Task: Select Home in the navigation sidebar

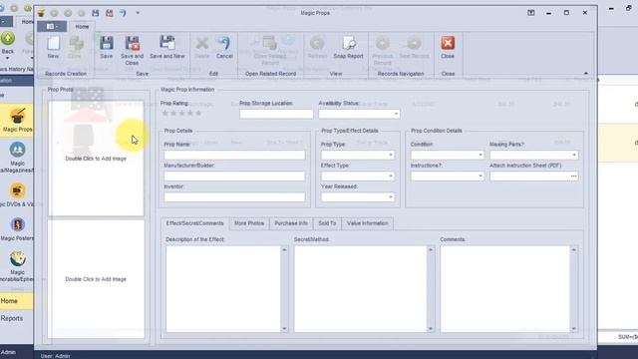Action: (17, 301)
